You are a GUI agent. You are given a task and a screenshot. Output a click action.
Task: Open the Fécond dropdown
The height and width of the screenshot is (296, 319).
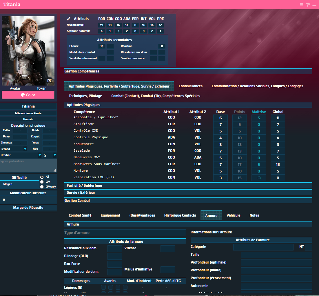pos(25,149)
